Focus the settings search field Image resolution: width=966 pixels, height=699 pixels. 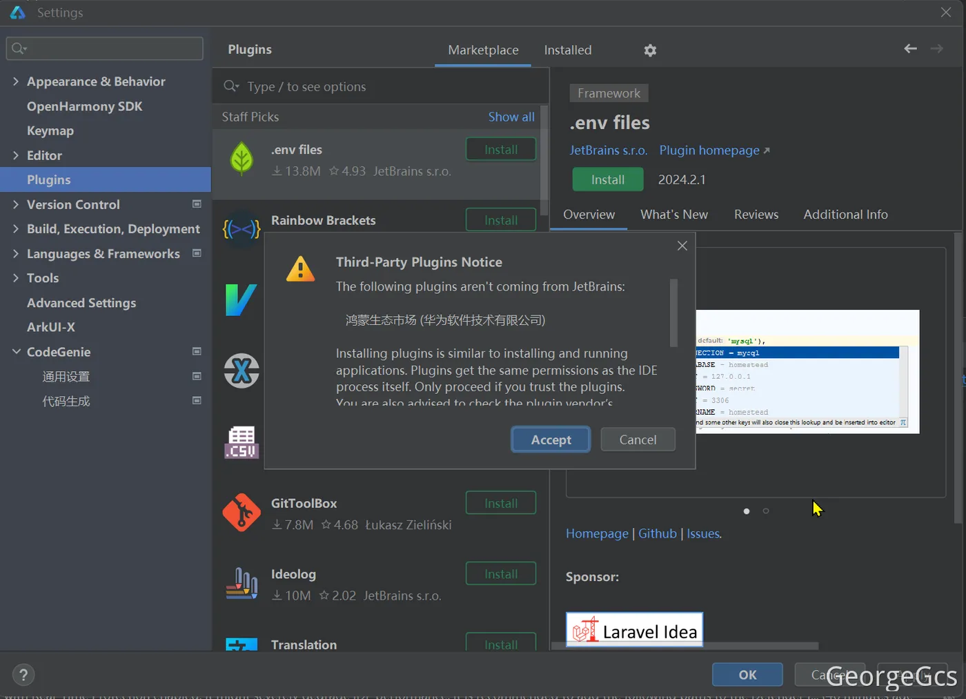pos(105,48)
